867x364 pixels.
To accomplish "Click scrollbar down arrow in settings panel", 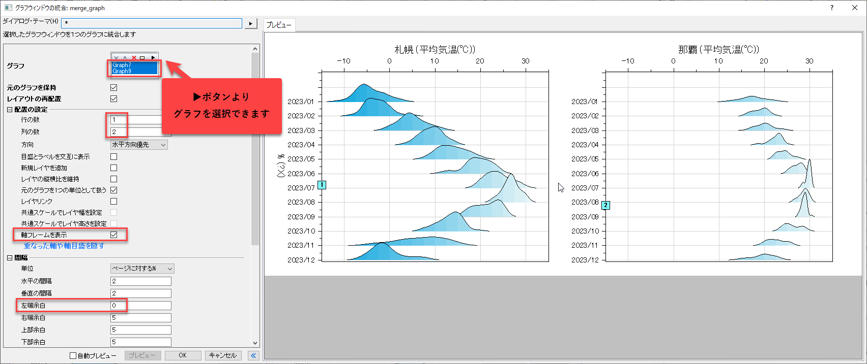I will (255, 343).
